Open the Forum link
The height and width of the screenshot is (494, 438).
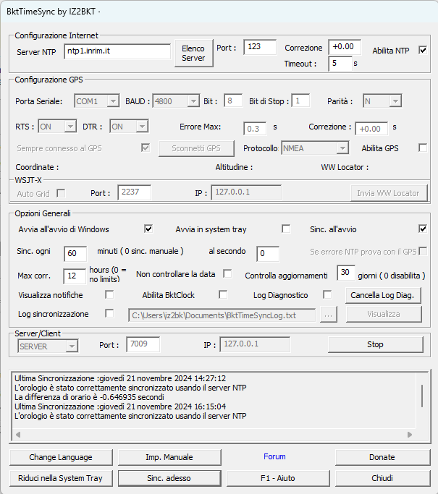point(274,456)
